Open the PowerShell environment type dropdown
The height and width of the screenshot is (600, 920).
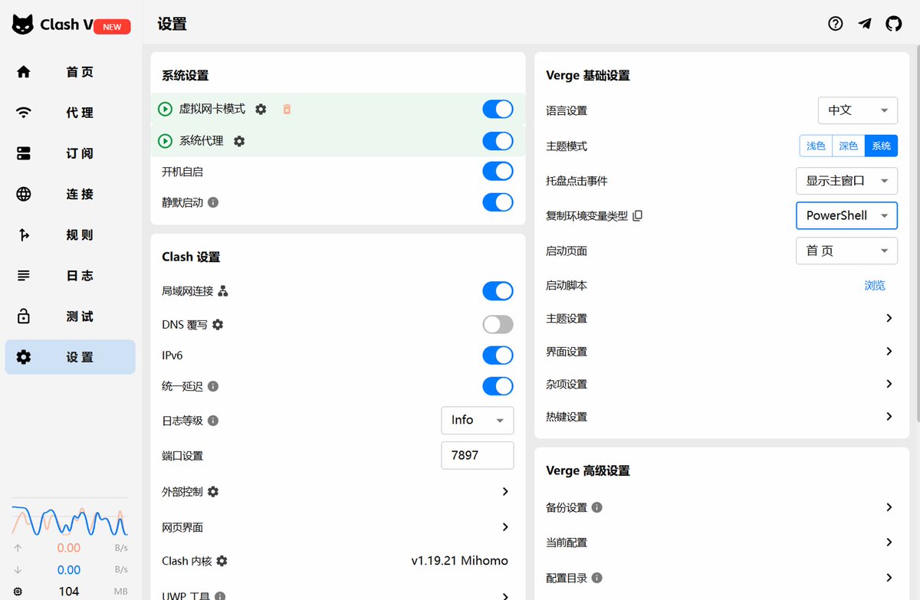(x=847, y=215)
